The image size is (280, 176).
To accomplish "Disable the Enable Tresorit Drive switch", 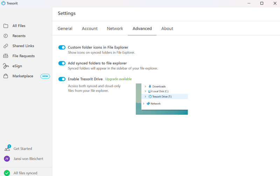I will (x=62, y=79).
